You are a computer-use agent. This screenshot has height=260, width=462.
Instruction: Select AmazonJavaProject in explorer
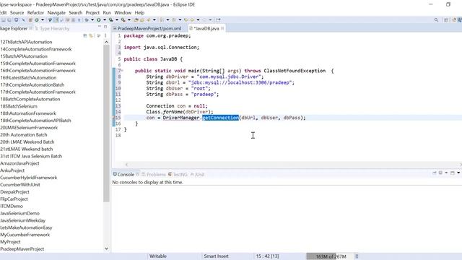19,163
